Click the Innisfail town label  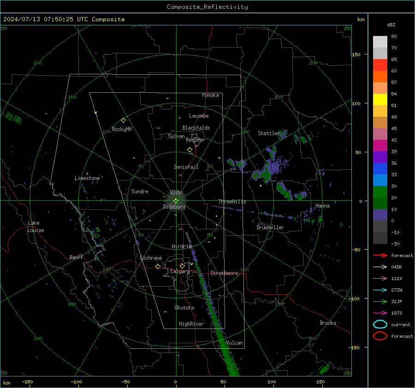click(186, 167)
